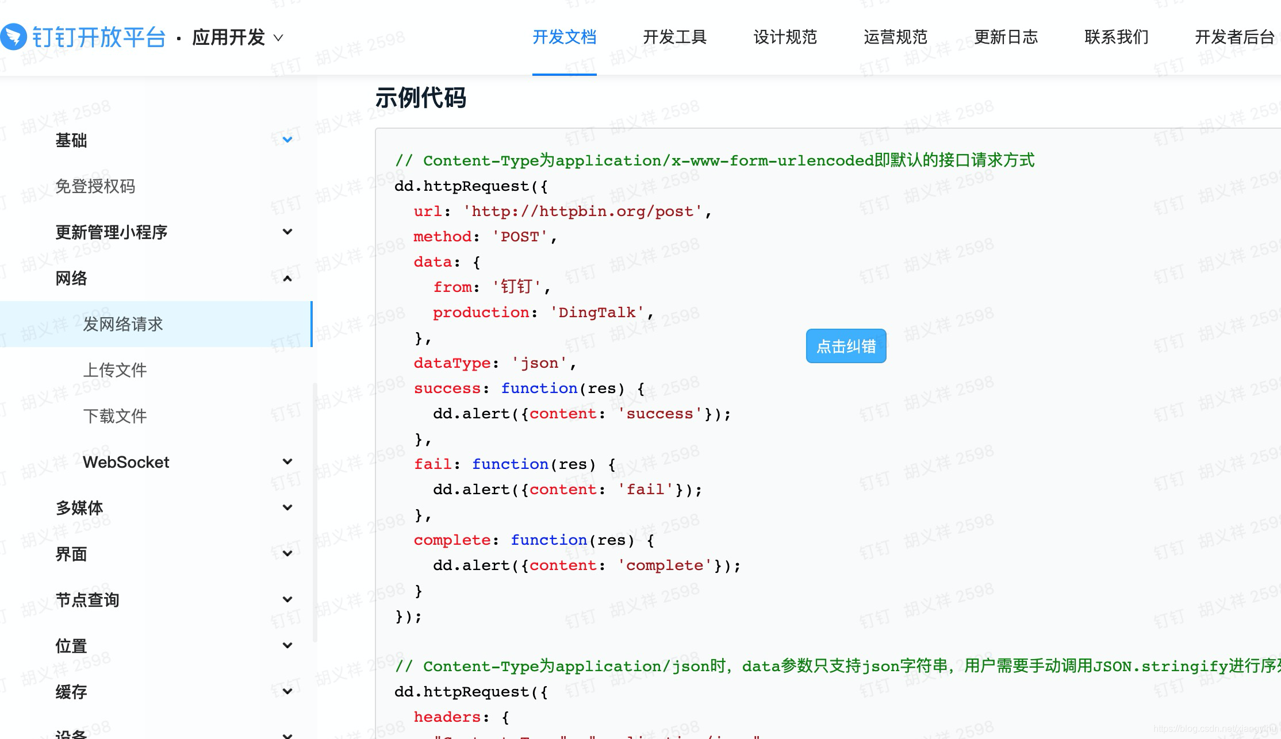
Task: Expand the 多媒体 section chevron
Action: point(287,507)
